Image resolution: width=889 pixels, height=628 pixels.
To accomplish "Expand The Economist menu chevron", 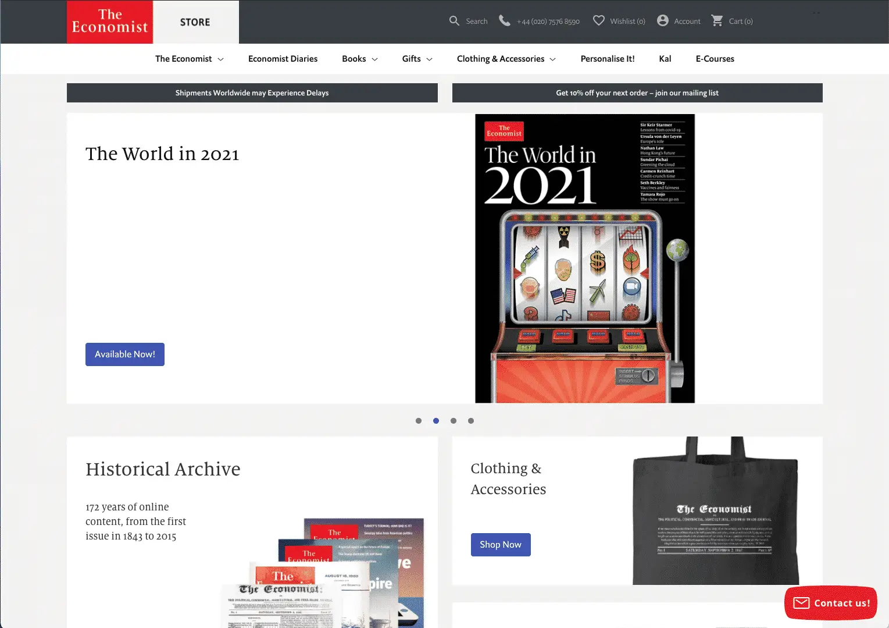I will point(220,59).
